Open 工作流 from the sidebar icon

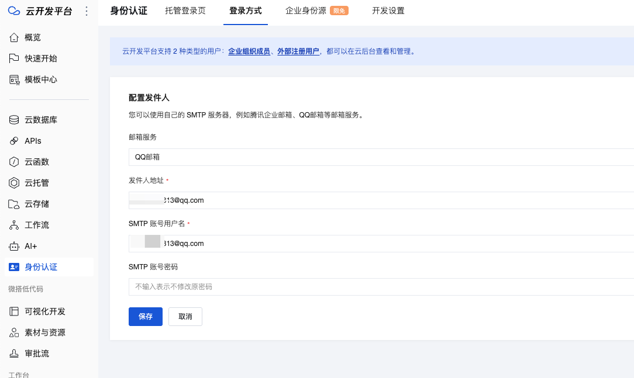click(x=15, y=225)
